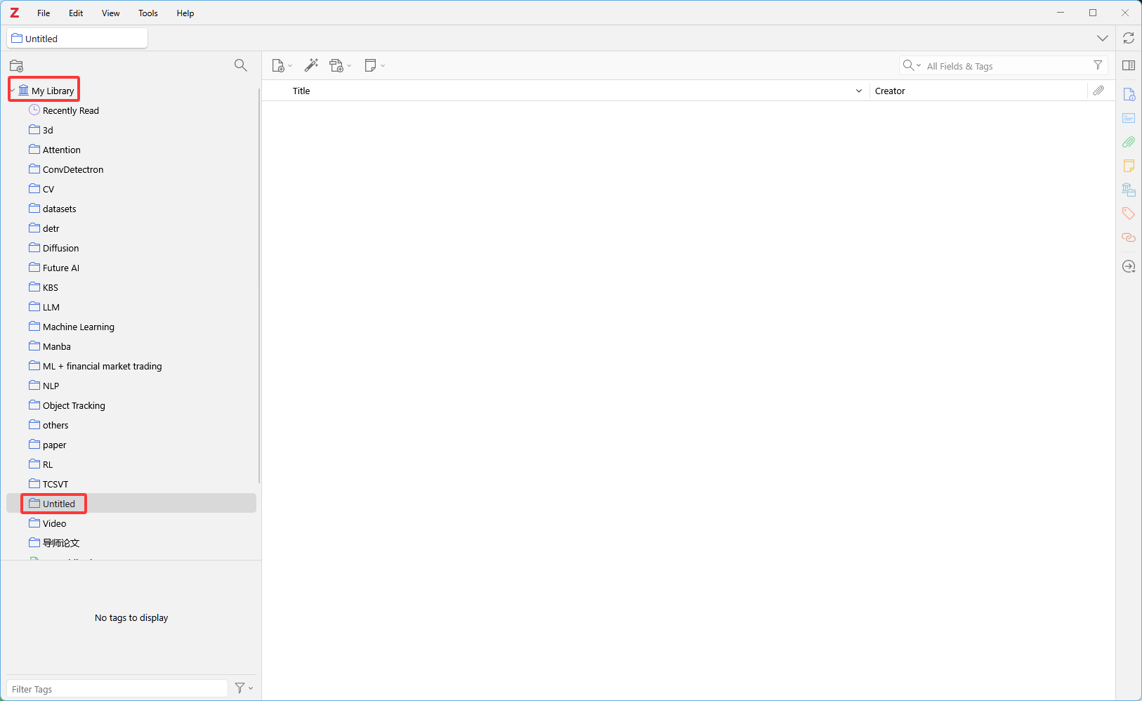Open collection search magnifier icon
Screen dimensions: 1142x701
[240, 65]
